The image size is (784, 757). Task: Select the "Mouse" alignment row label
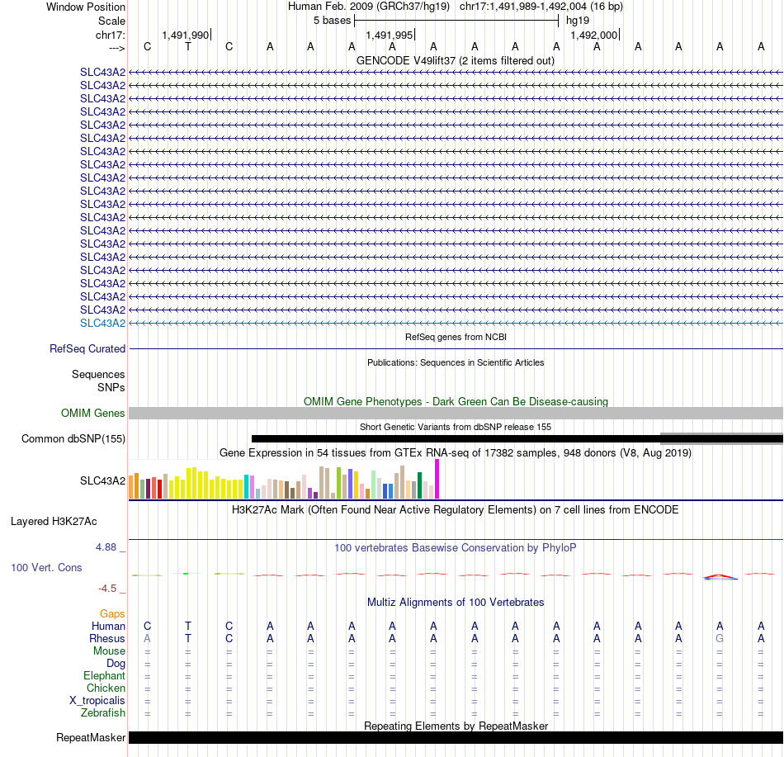109,651
